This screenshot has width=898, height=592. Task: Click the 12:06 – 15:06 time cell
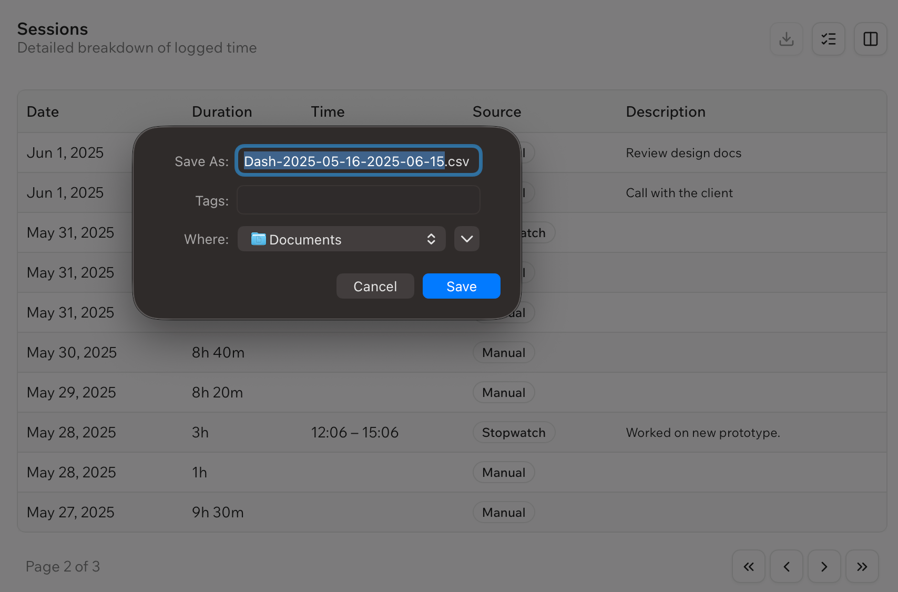(355, 433)
